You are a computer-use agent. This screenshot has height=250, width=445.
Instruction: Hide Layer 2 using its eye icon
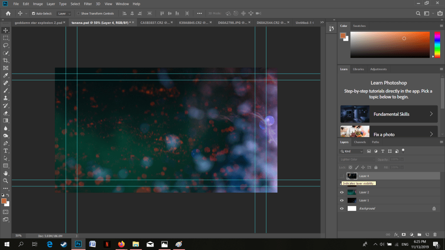[x=342, y=192]
